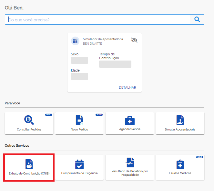The image size is (214, 191).
Task: Click the 'Idade' label
Action: point(75,70)
